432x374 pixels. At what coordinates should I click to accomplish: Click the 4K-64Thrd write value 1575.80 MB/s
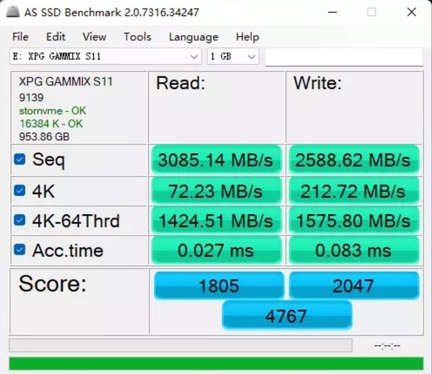(354, 220)
